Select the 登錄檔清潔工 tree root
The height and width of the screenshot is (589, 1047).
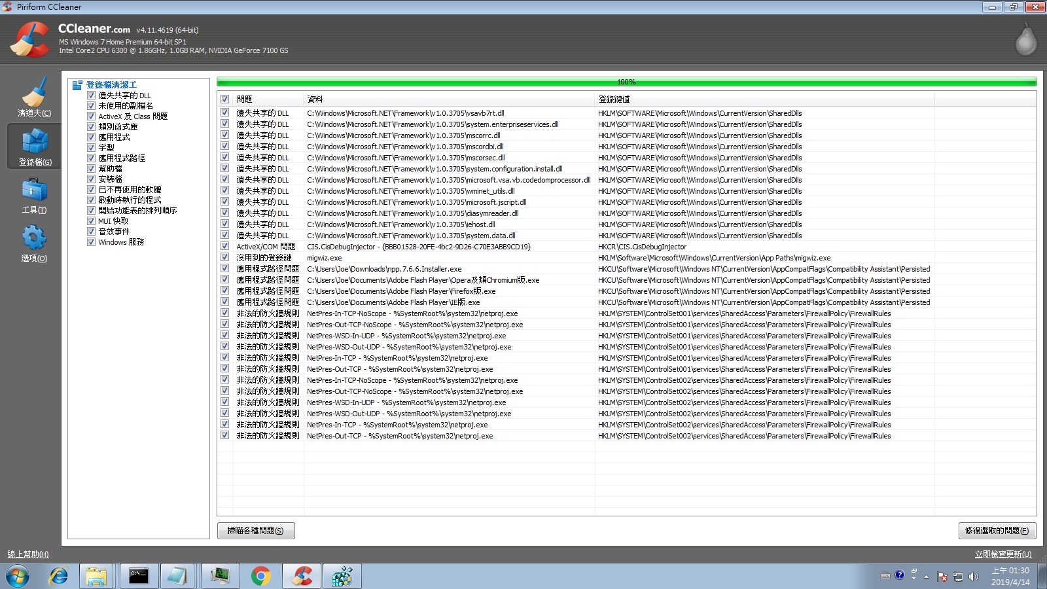(x=111, y=85)
